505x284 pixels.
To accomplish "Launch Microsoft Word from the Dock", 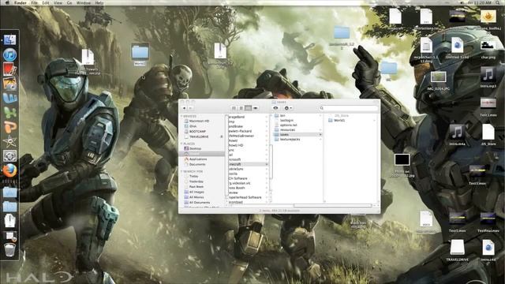I will [9, 98].
